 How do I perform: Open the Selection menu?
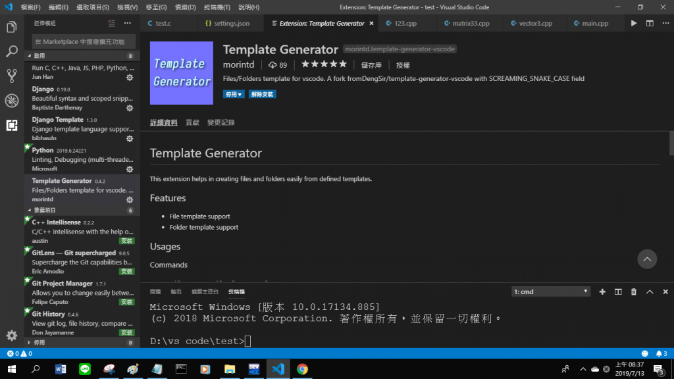click(93, 7)
